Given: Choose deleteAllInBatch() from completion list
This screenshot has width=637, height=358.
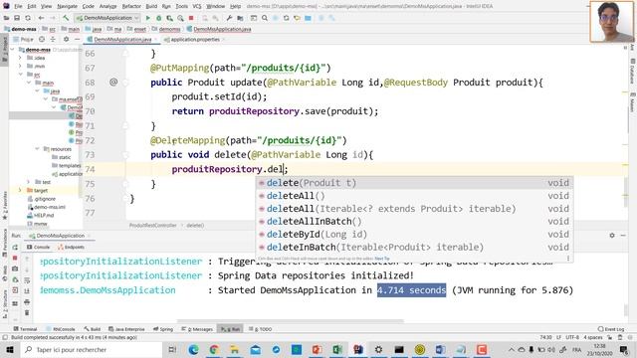Looking at the screenshot, I should pos(414,221).
